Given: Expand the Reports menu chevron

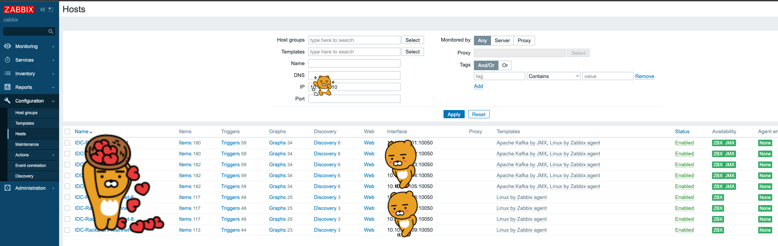Looking at the screenshot, I should (53, 88).
